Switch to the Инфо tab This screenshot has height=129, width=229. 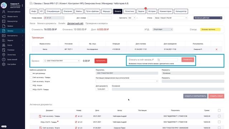click(34, 11)
